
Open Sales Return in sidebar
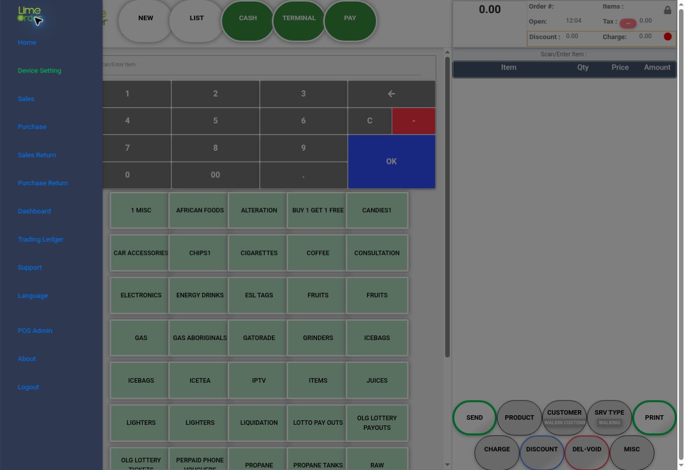click(37, 155)
